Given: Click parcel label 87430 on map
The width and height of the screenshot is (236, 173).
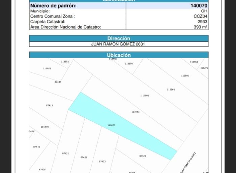Looking at the screenshot, I should tap(58, 82).
